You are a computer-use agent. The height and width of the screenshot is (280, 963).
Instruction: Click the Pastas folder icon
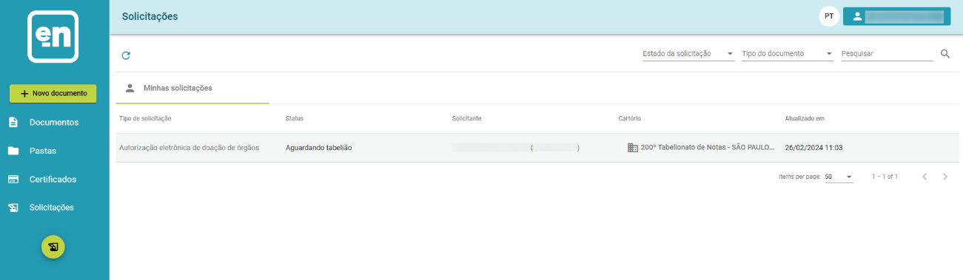pyautogui.click(x=13, y=151)
